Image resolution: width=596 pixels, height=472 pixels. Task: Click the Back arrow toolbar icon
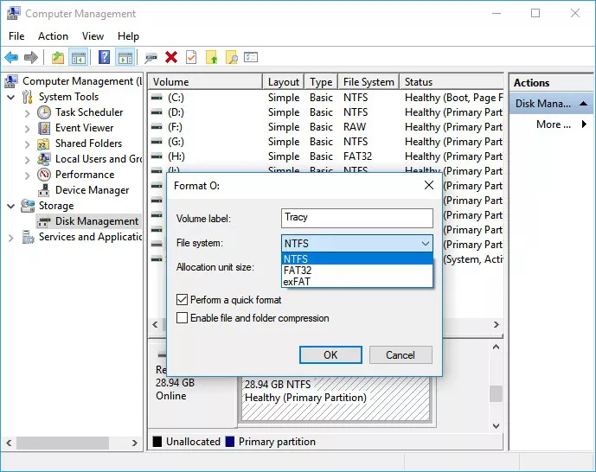[11, 58]
